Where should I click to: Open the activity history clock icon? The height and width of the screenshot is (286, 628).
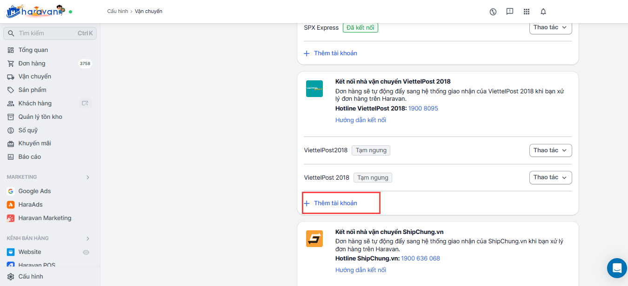tap(493, 12)
